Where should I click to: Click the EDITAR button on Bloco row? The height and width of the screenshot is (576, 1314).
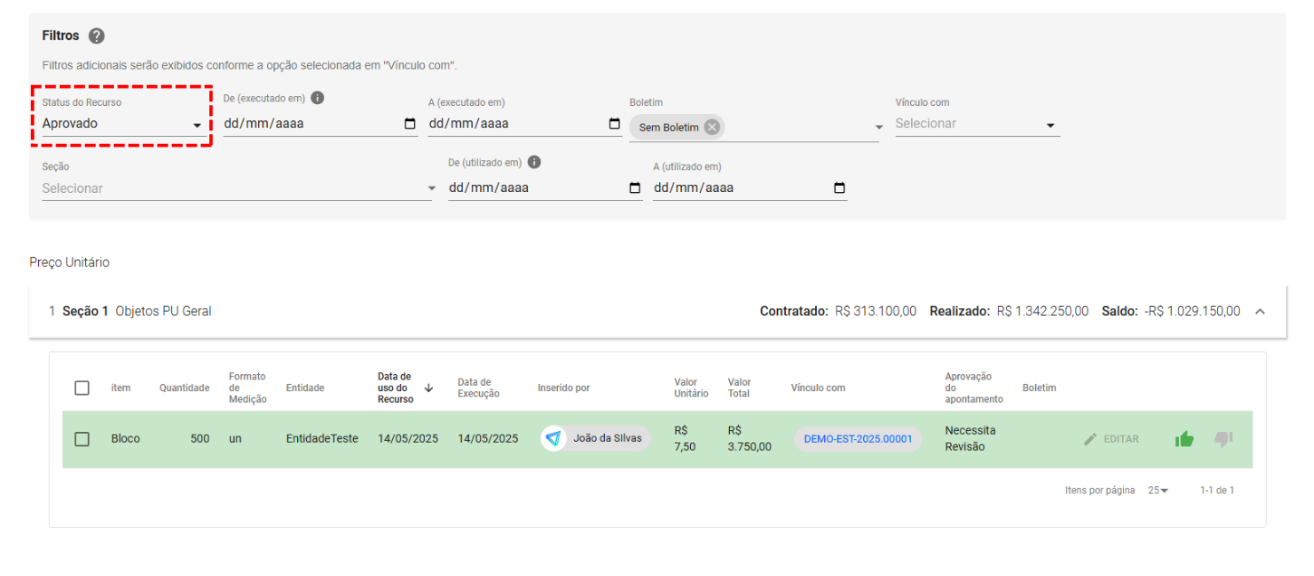point(1111,439)
